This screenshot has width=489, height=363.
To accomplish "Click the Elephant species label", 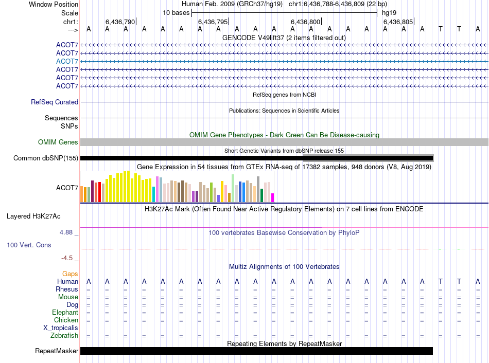I will 65,313.
